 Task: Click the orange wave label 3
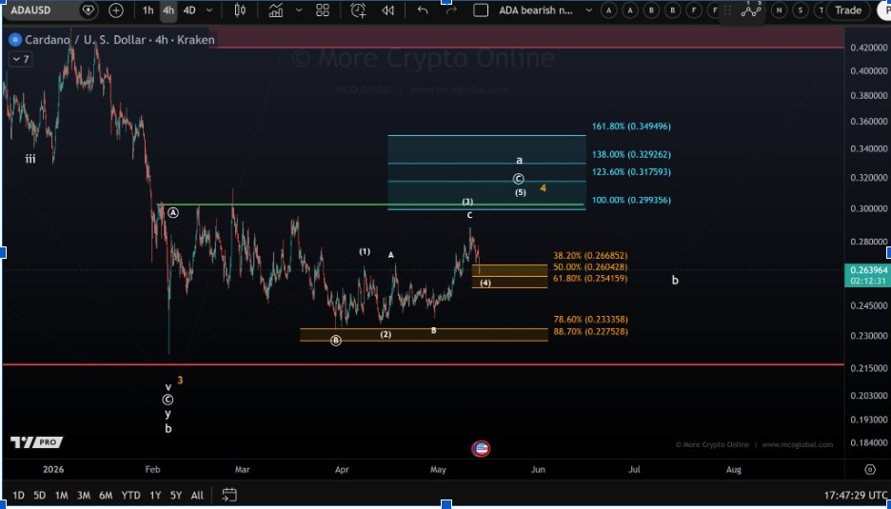(180, 381)
